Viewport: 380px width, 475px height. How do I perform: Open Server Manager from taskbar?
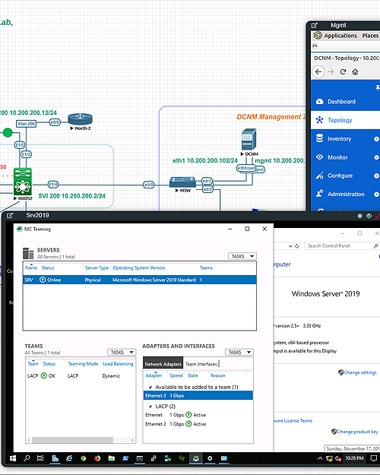coord(55,458)
